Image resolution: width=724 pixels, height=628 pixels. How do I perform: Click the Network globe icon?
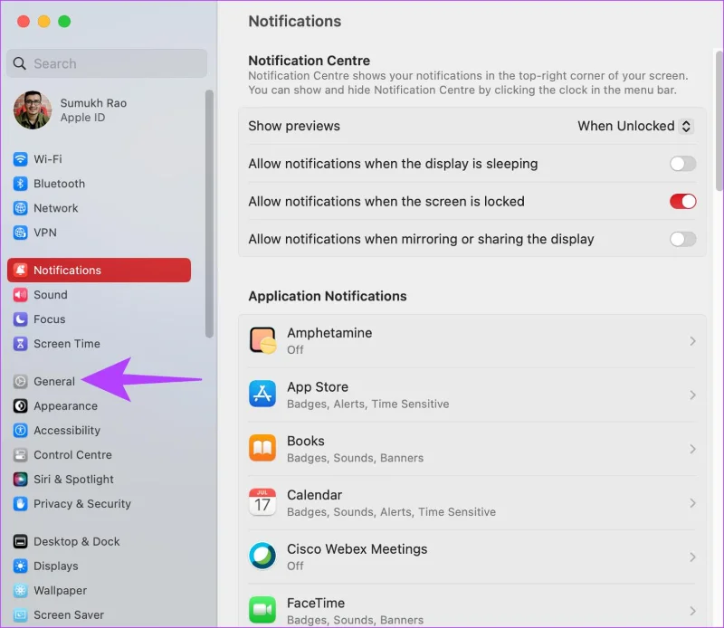pyautogui.click(x=20, y=208)
